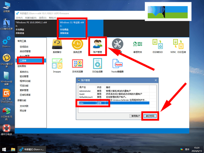Viewport: 204px width, 153px height.
Task: Select 文件关联 in the sidebar
Action: pos(24,106)
